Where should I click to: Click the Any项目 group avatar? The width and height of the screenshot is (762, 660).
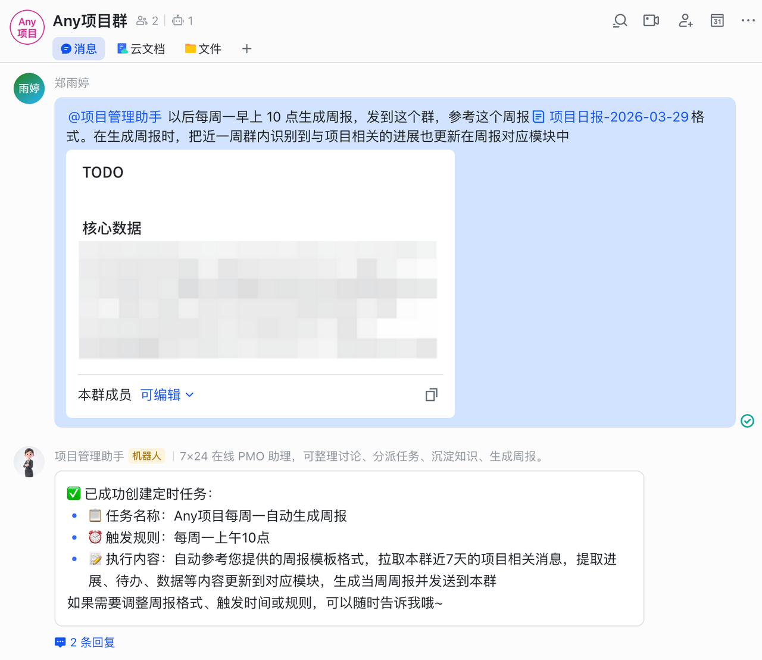pos(27,27)
